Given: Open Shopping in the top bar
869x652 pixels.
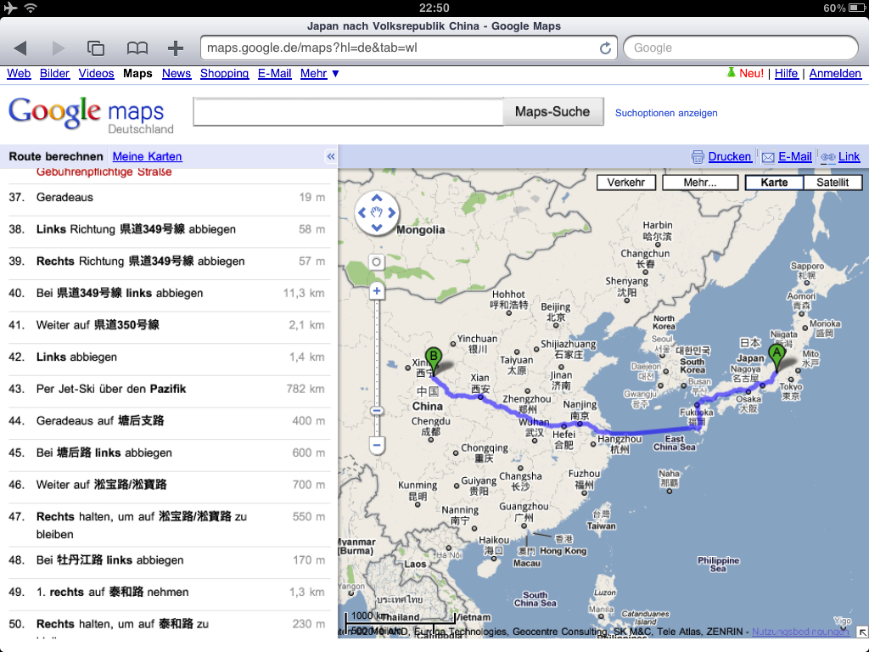Looking at the screenshot, I should 224,73.
